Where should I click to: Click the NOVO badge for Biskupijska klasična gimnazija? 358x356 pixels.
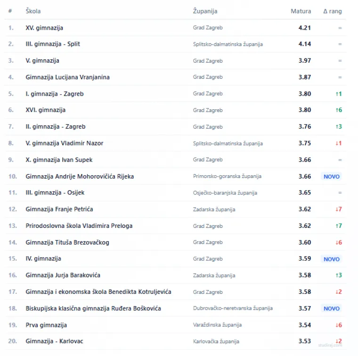click(x=332, y=308)
